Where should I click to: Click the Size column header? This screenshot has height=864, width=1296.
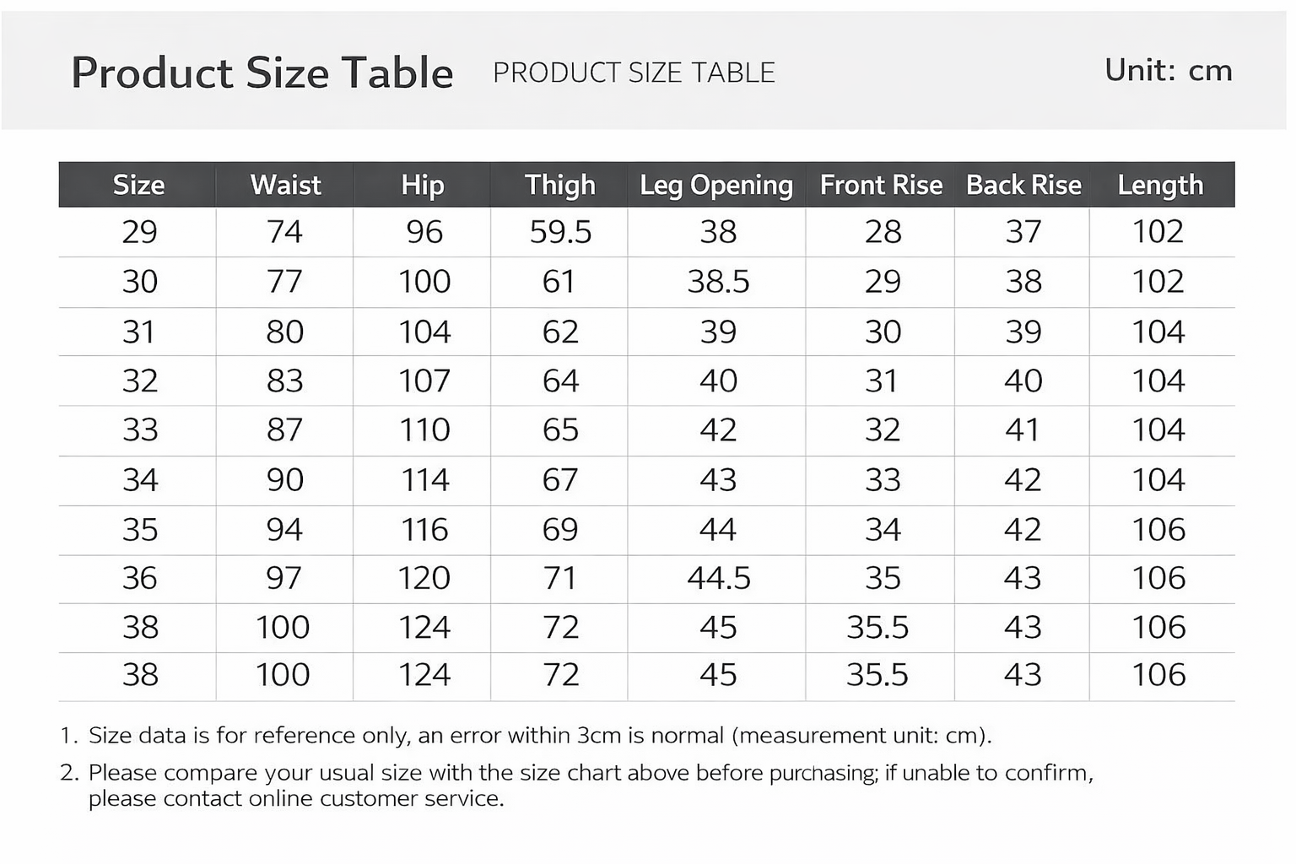point(138,185)
